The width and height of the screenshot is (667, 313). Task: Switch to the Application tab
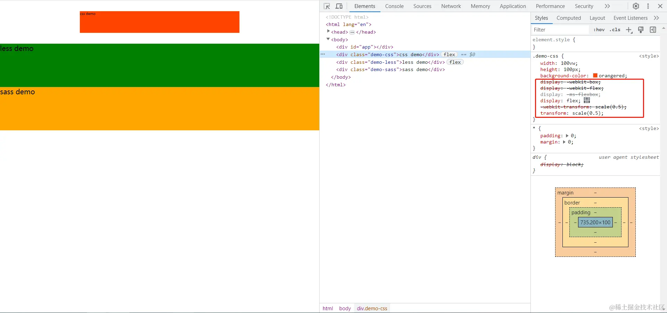(513, 6)
